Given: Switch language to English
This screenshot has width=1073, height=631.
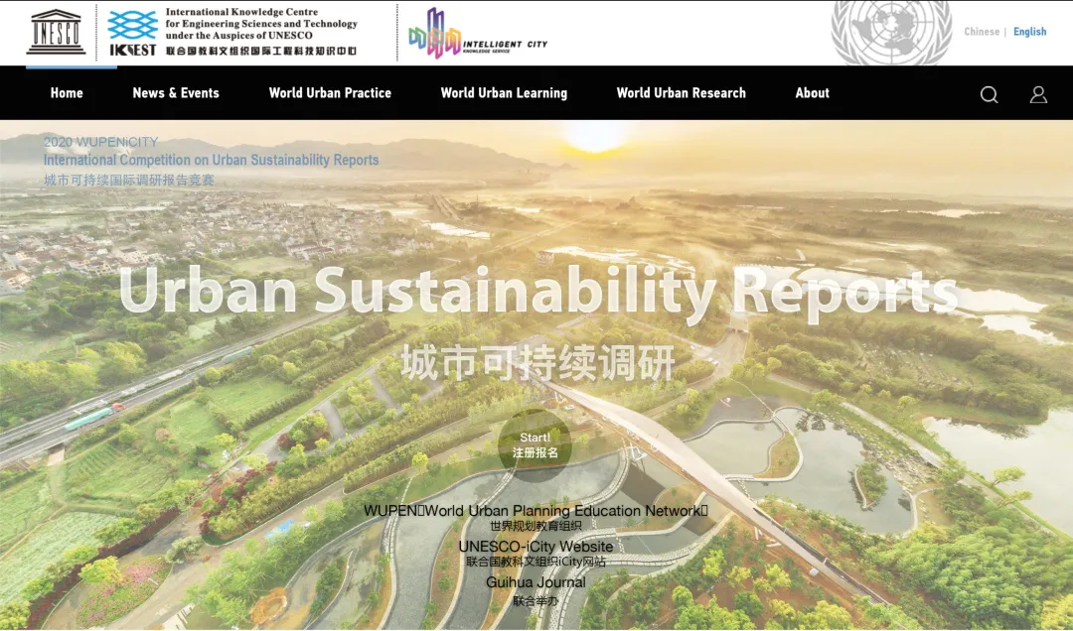Looking at the screenshot, I should click(x=1029, y=32).
